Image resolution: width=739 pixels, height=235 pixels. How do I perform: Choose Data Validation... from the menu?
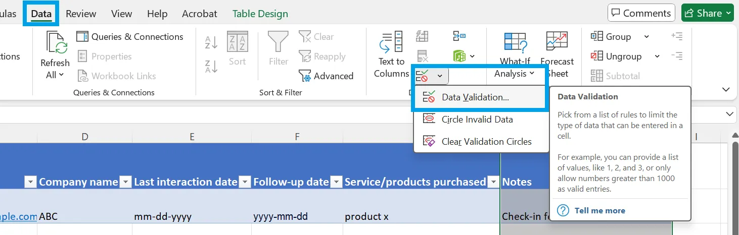click(x=480, y=97)
